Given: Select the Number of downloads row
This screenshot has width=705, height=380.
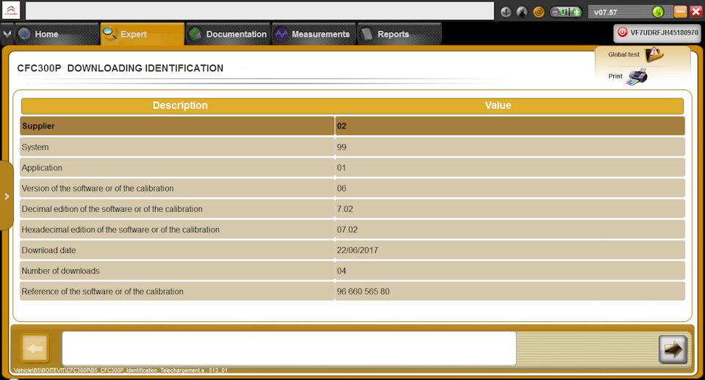Looking at the screenshot, I should pyautogui.click(x=352, y=271).
